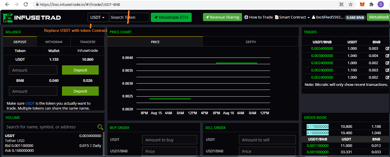
Task: Click the Infusetrade logo
Action: [x=31, y=18]
